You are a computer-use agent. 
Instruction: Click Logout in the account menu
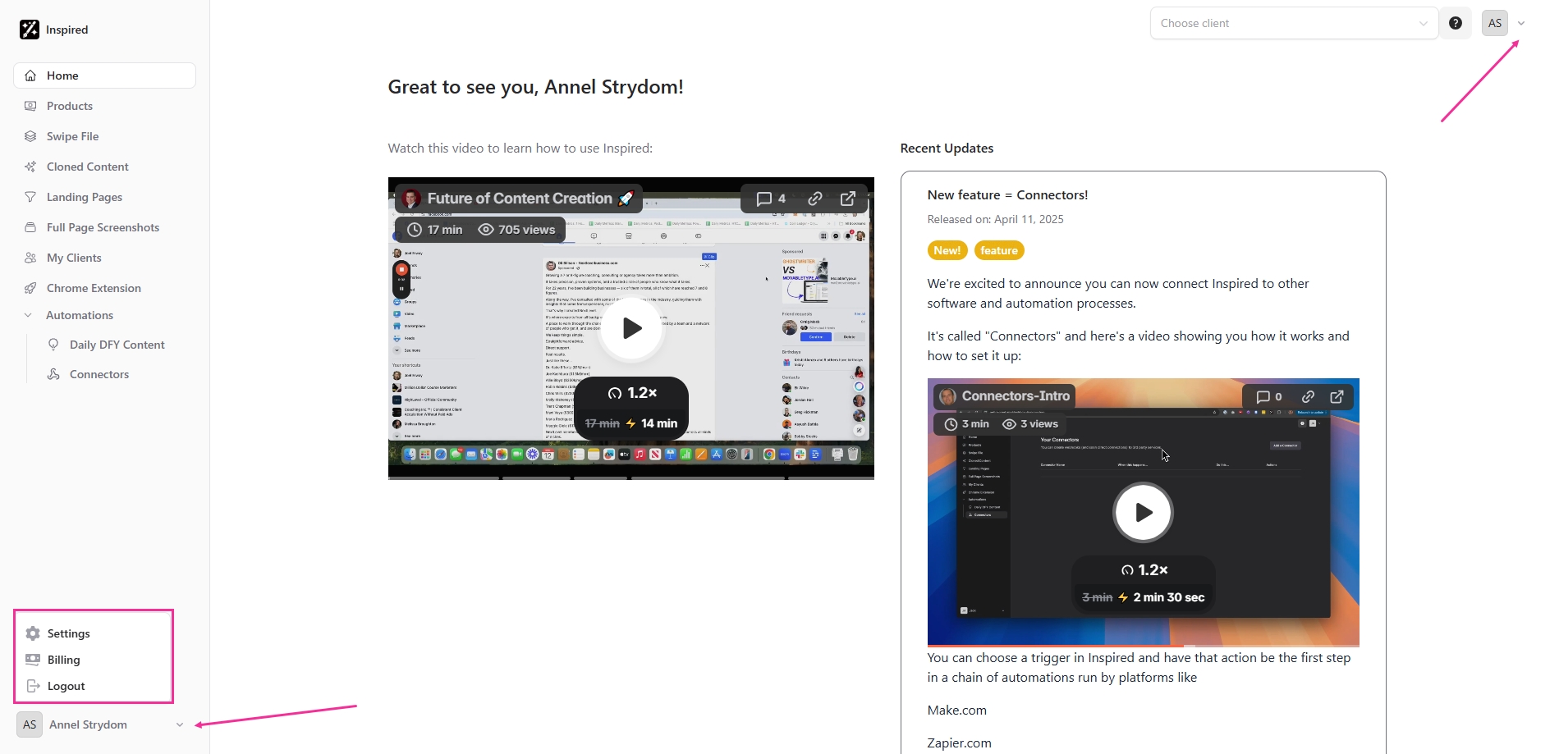click(x=66, y=686)
